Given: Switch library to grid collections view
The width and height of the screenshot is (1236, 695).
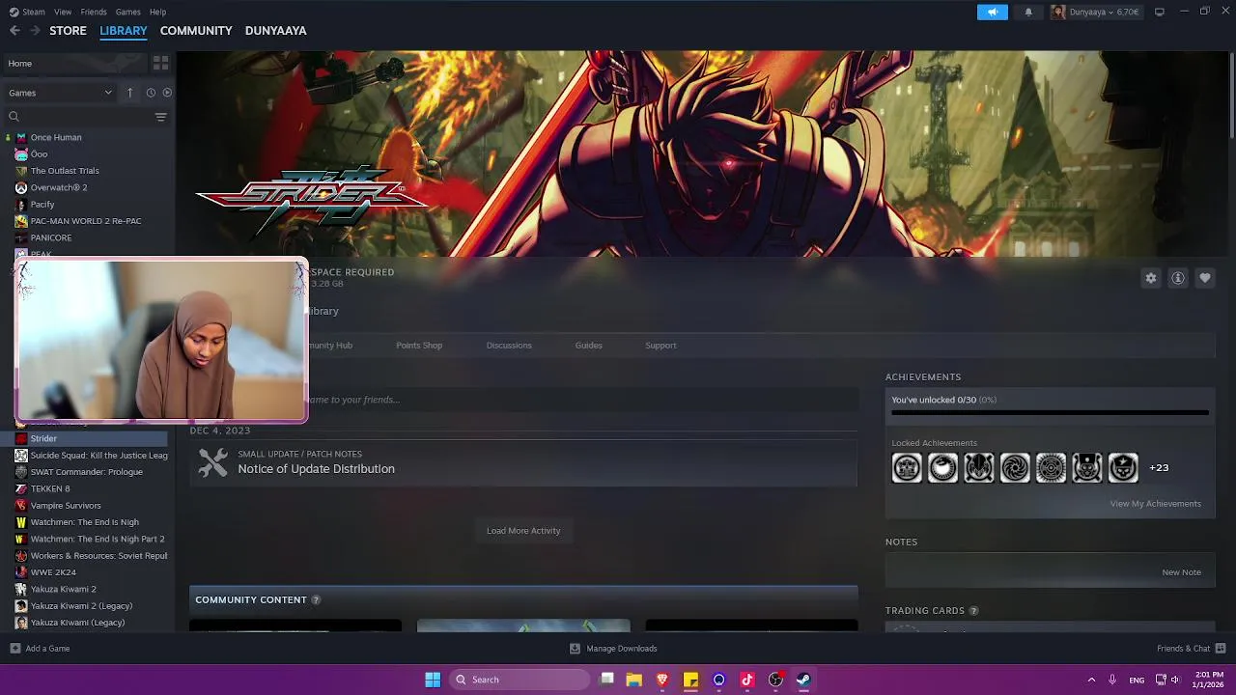Looking at the screenshot, I should tap(160, 63).
